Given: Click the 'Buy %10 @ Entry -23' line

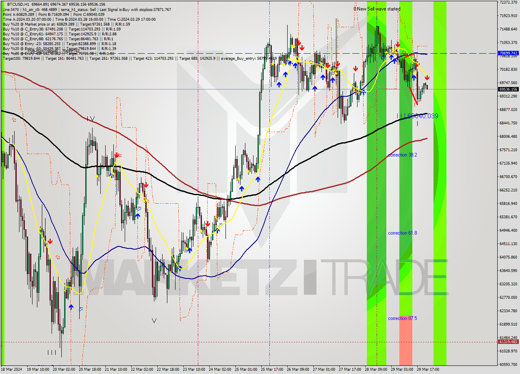Looking at the screenshot, I should click(59, 43).
